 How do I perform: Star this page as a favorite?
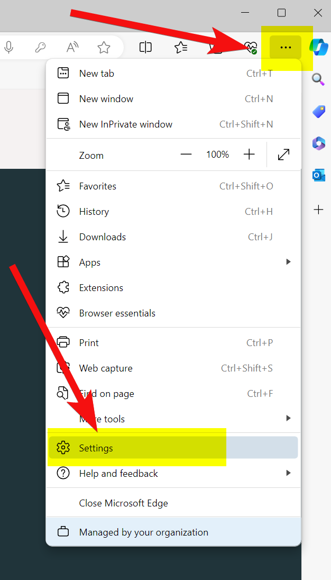(104, 48)
